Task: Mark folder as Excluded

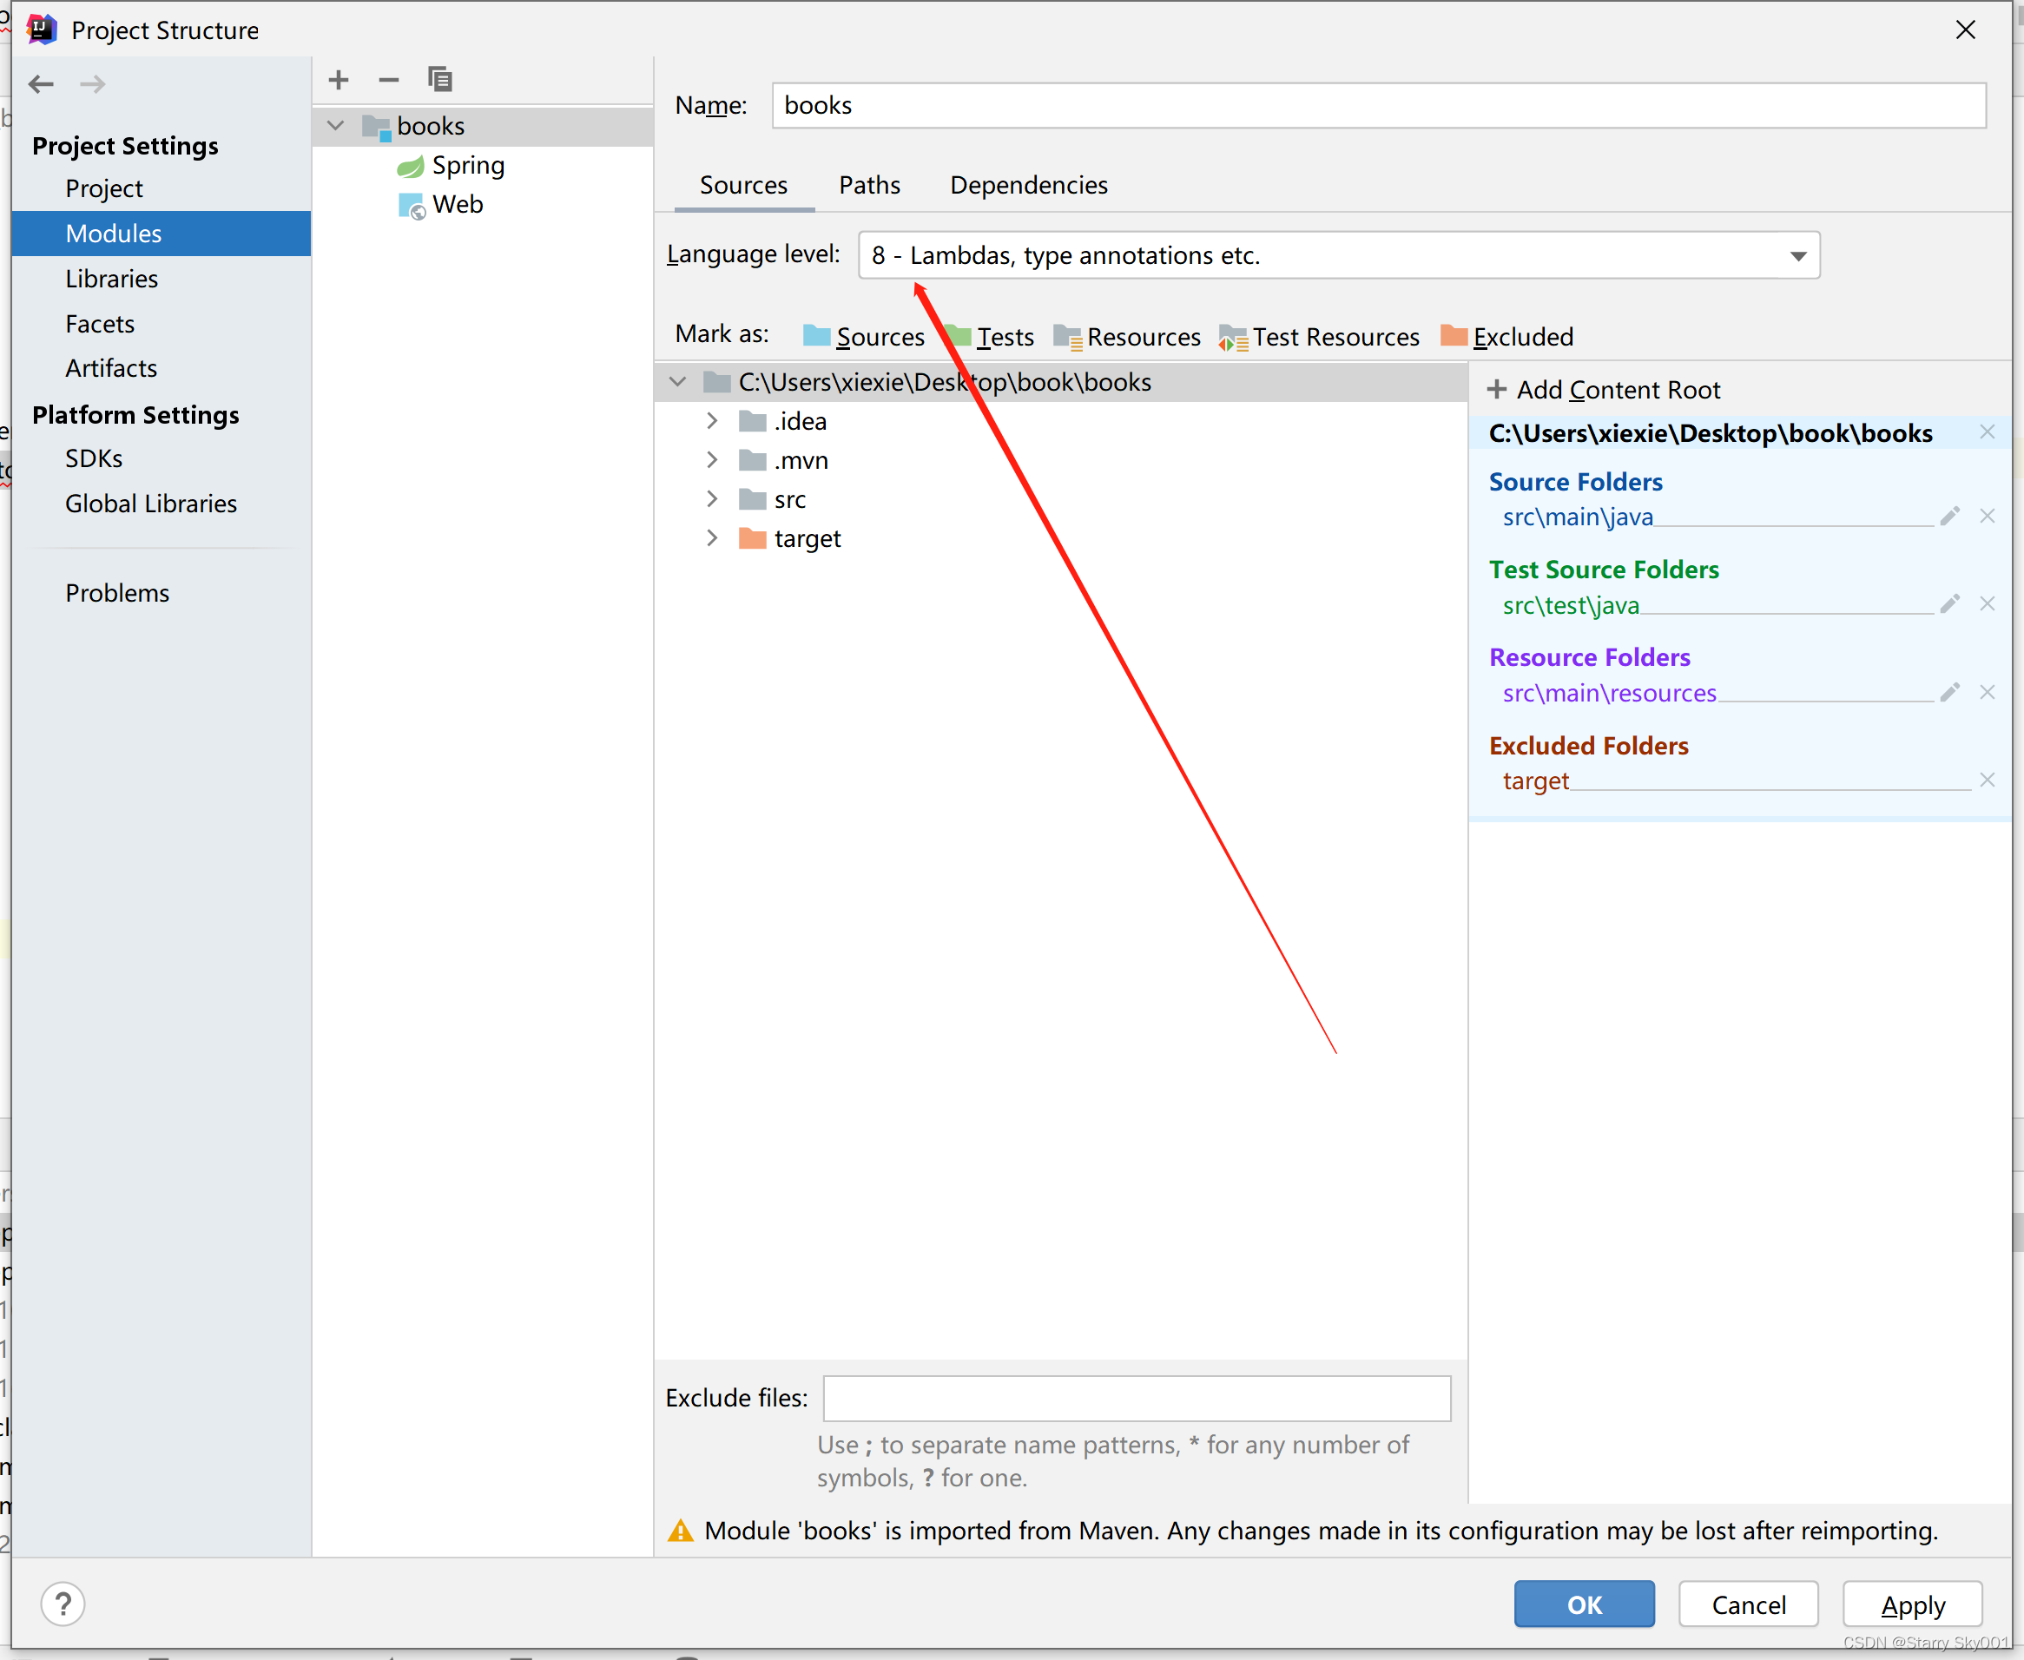Action: click(x=1506, y=337)
